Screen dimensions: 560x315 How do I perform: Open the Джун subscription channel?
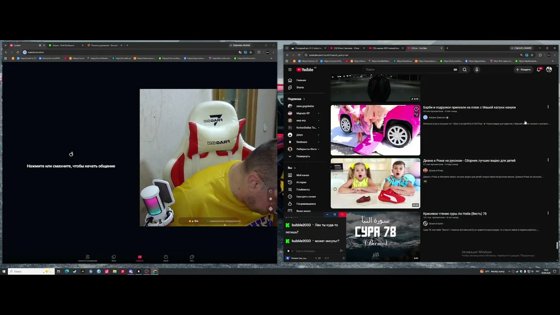pyautogui.click(x=304, y=135)
